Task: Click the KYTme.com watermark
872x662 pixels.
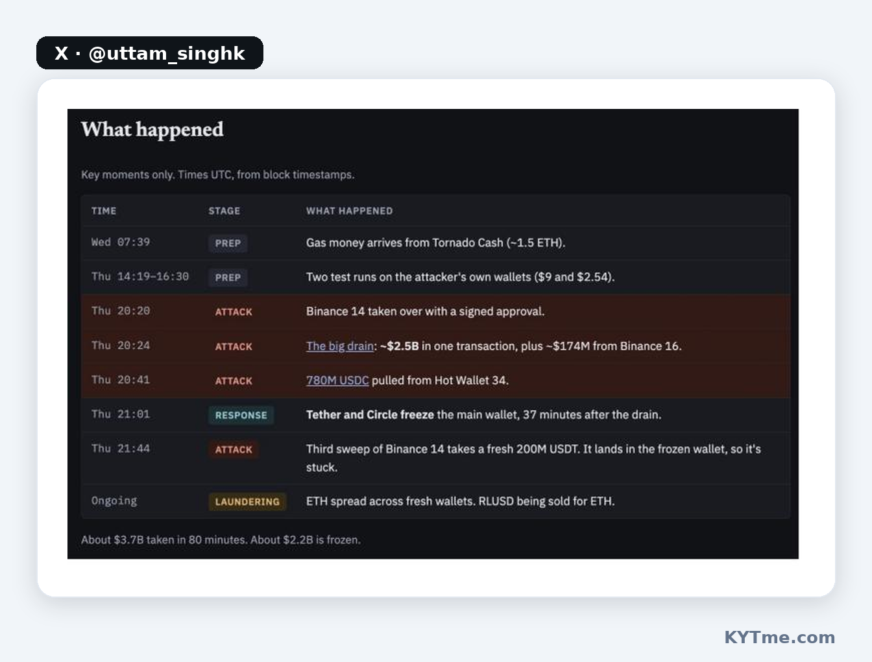Action: (779, 637)
